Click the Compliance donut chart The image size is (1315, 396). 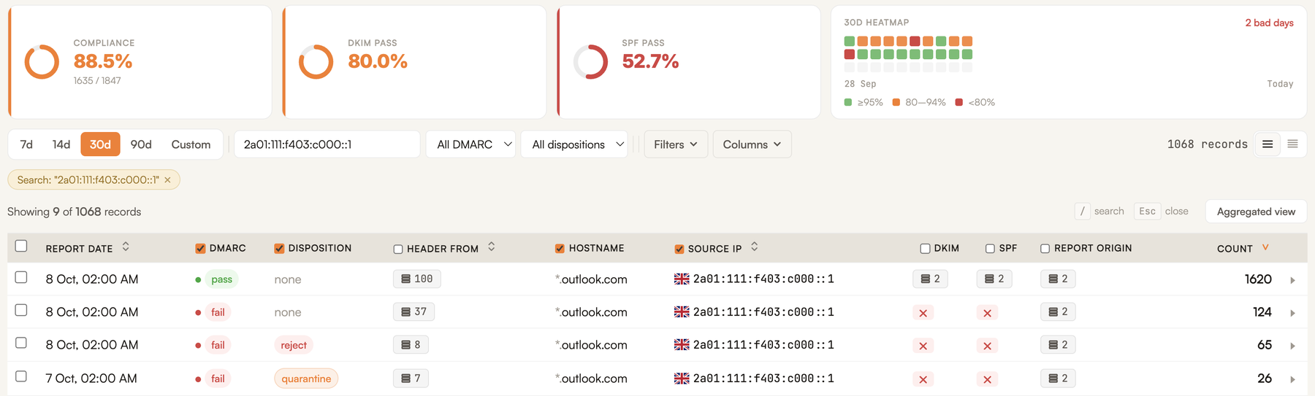coord(42,62)
